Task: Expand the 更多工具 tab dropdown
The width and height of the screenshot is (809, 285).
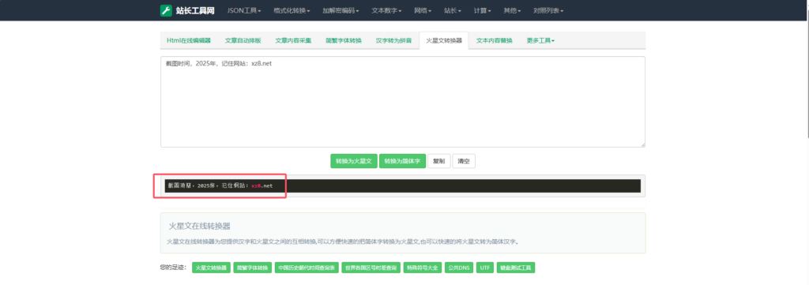Action: (x=540, y=41)
